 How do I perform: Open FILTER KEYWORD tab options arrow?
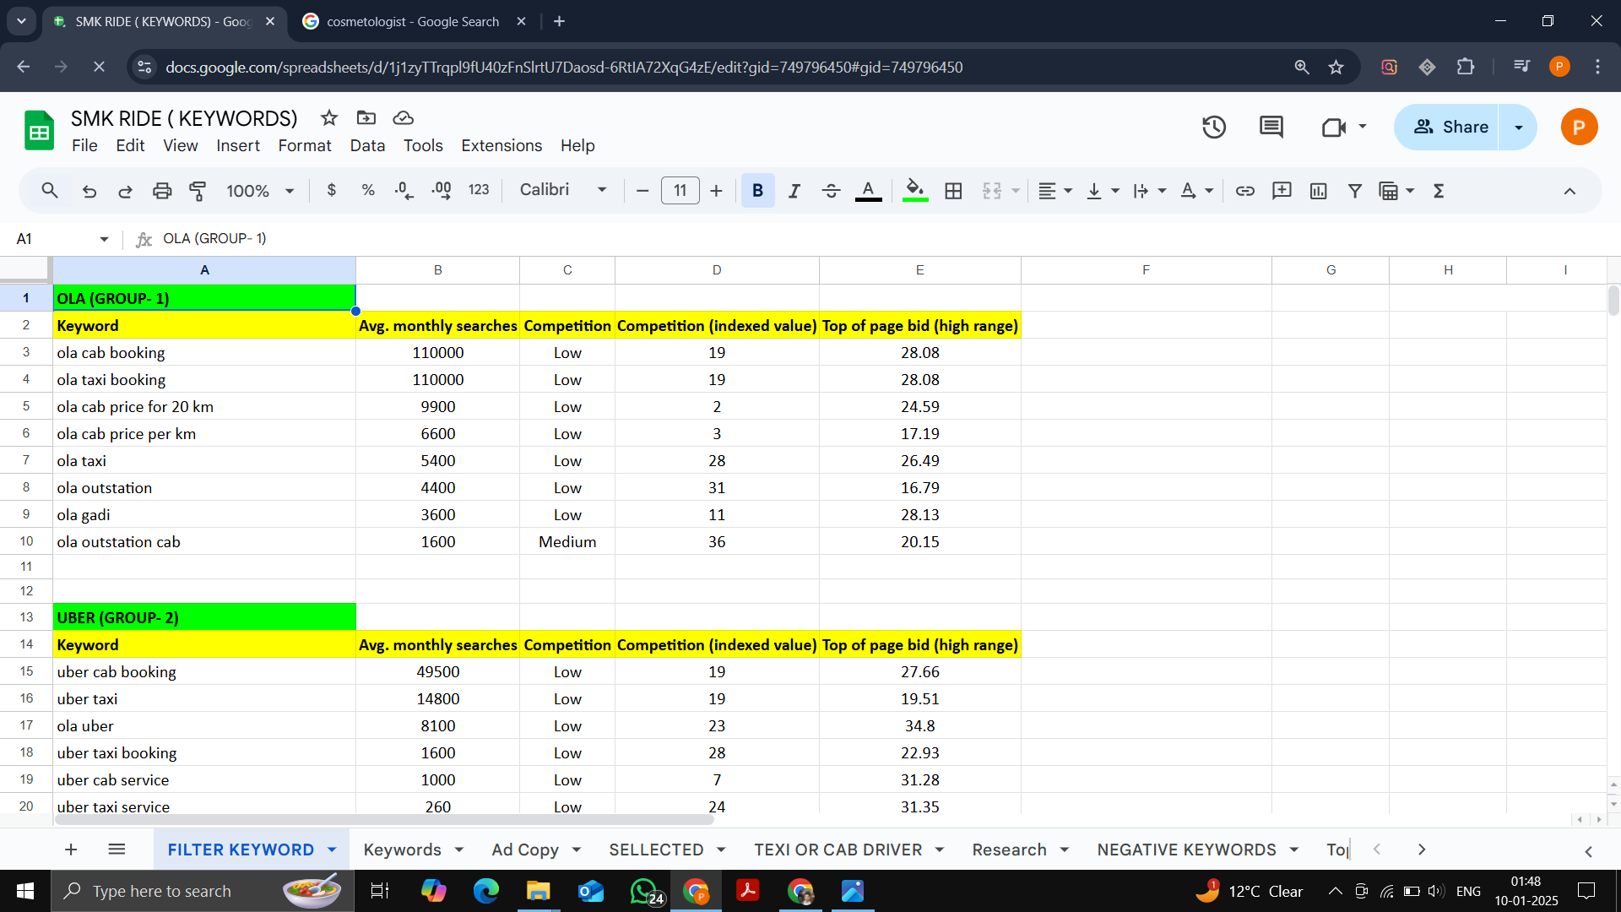point(332,850)
